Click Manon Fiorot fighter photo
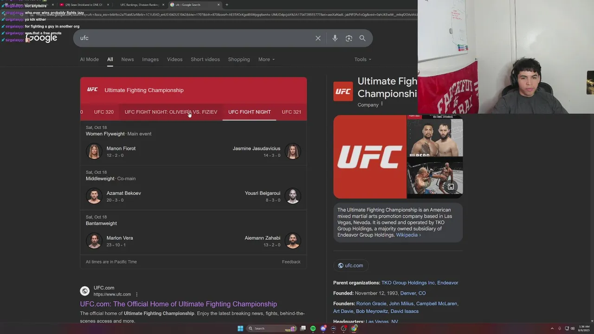The width and height of the screenshot is (594, 334). pyautogui.click(x=94, y=151)
